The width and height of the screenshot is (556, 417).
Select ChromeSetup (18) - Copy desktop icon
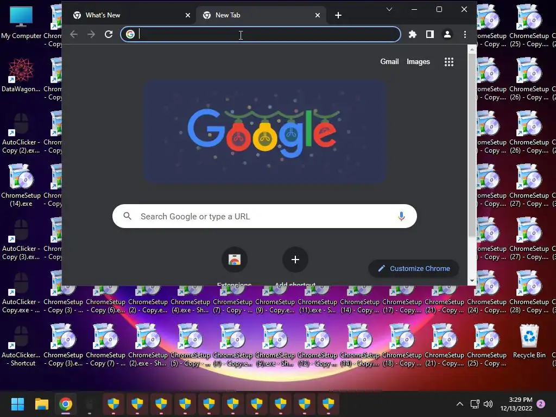tap(402, 345)
